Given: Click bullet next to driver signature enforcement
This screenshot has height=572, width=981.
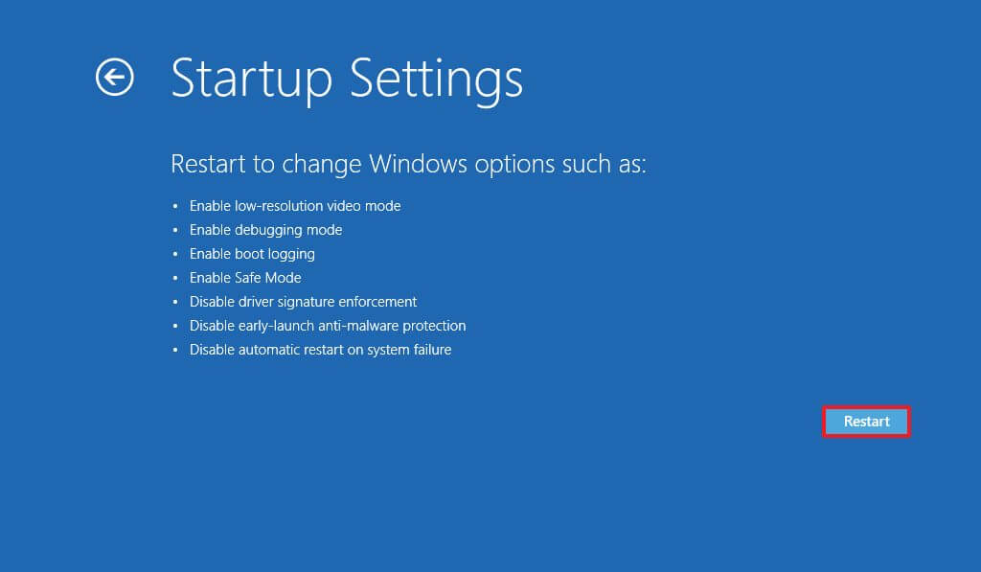Looking at the screenshot, I should coord(175,303).
